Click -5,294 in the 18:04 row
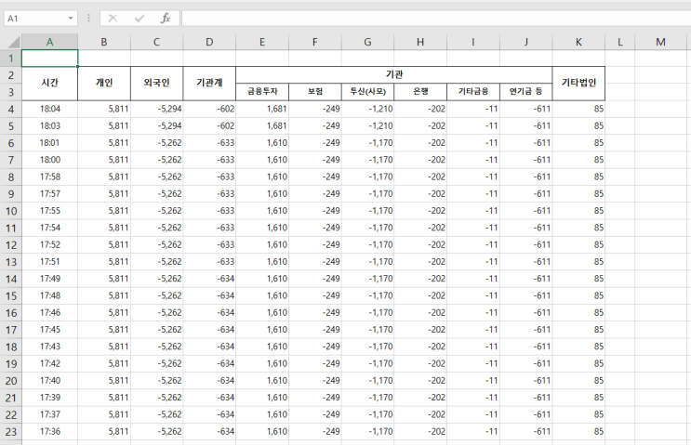 (x=156, y=109)
